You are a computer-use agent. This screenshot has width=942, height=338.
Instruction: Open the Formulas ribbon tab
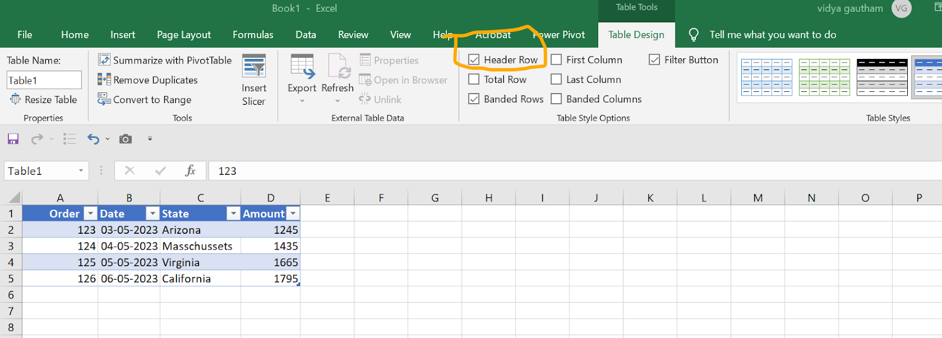(x=253, y=35)
